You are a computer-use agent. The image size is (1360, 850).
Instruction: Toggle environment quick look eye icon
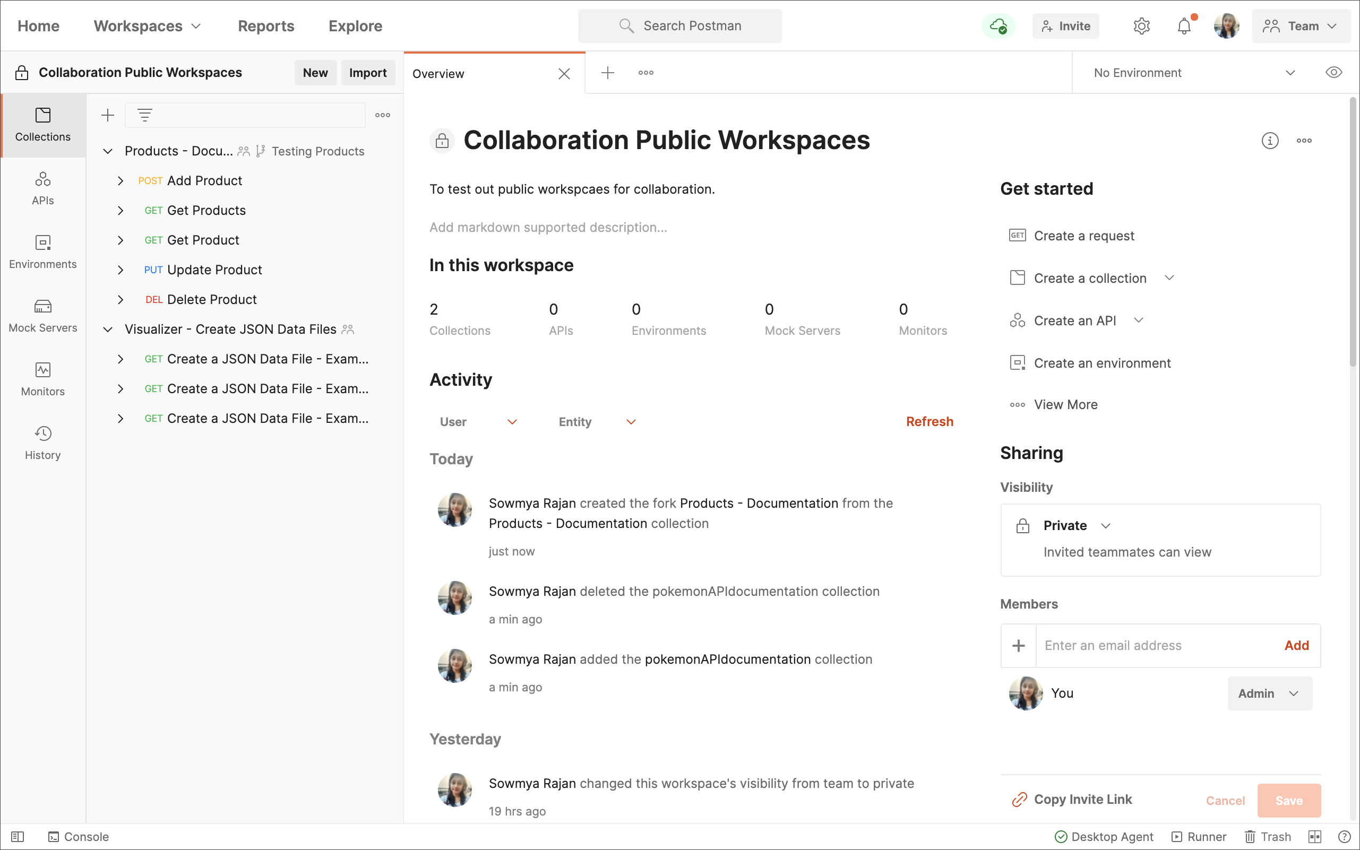[x=1333, y=73]
